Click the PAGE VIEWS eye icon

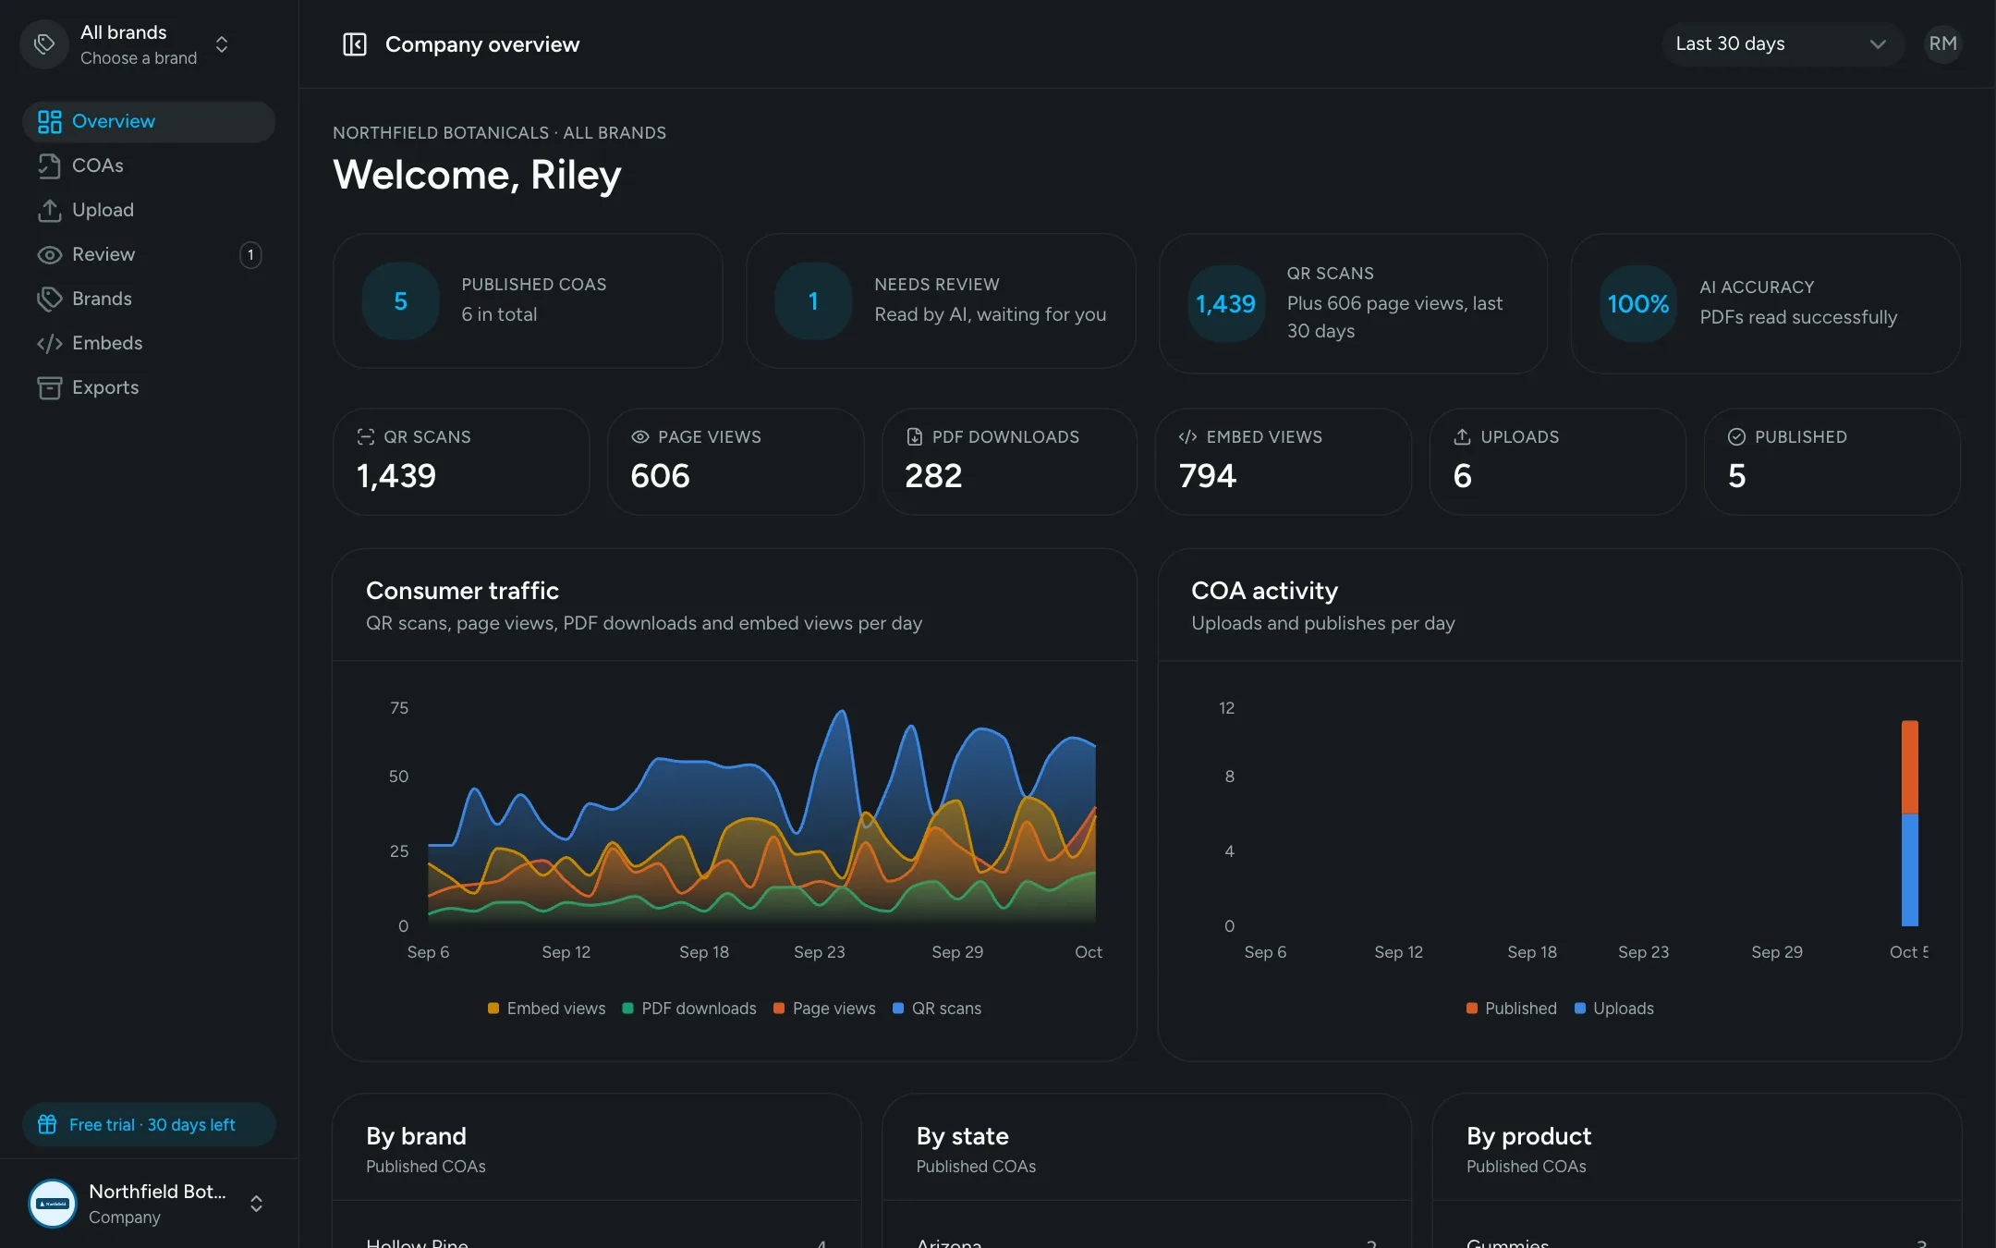pos(639,436)
